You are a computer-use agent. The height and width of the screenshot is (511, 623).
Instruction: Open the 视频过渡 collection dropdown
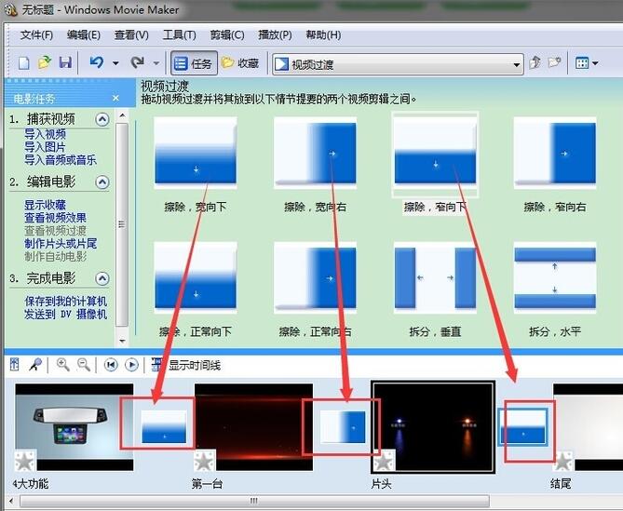(x=517, y=65)
